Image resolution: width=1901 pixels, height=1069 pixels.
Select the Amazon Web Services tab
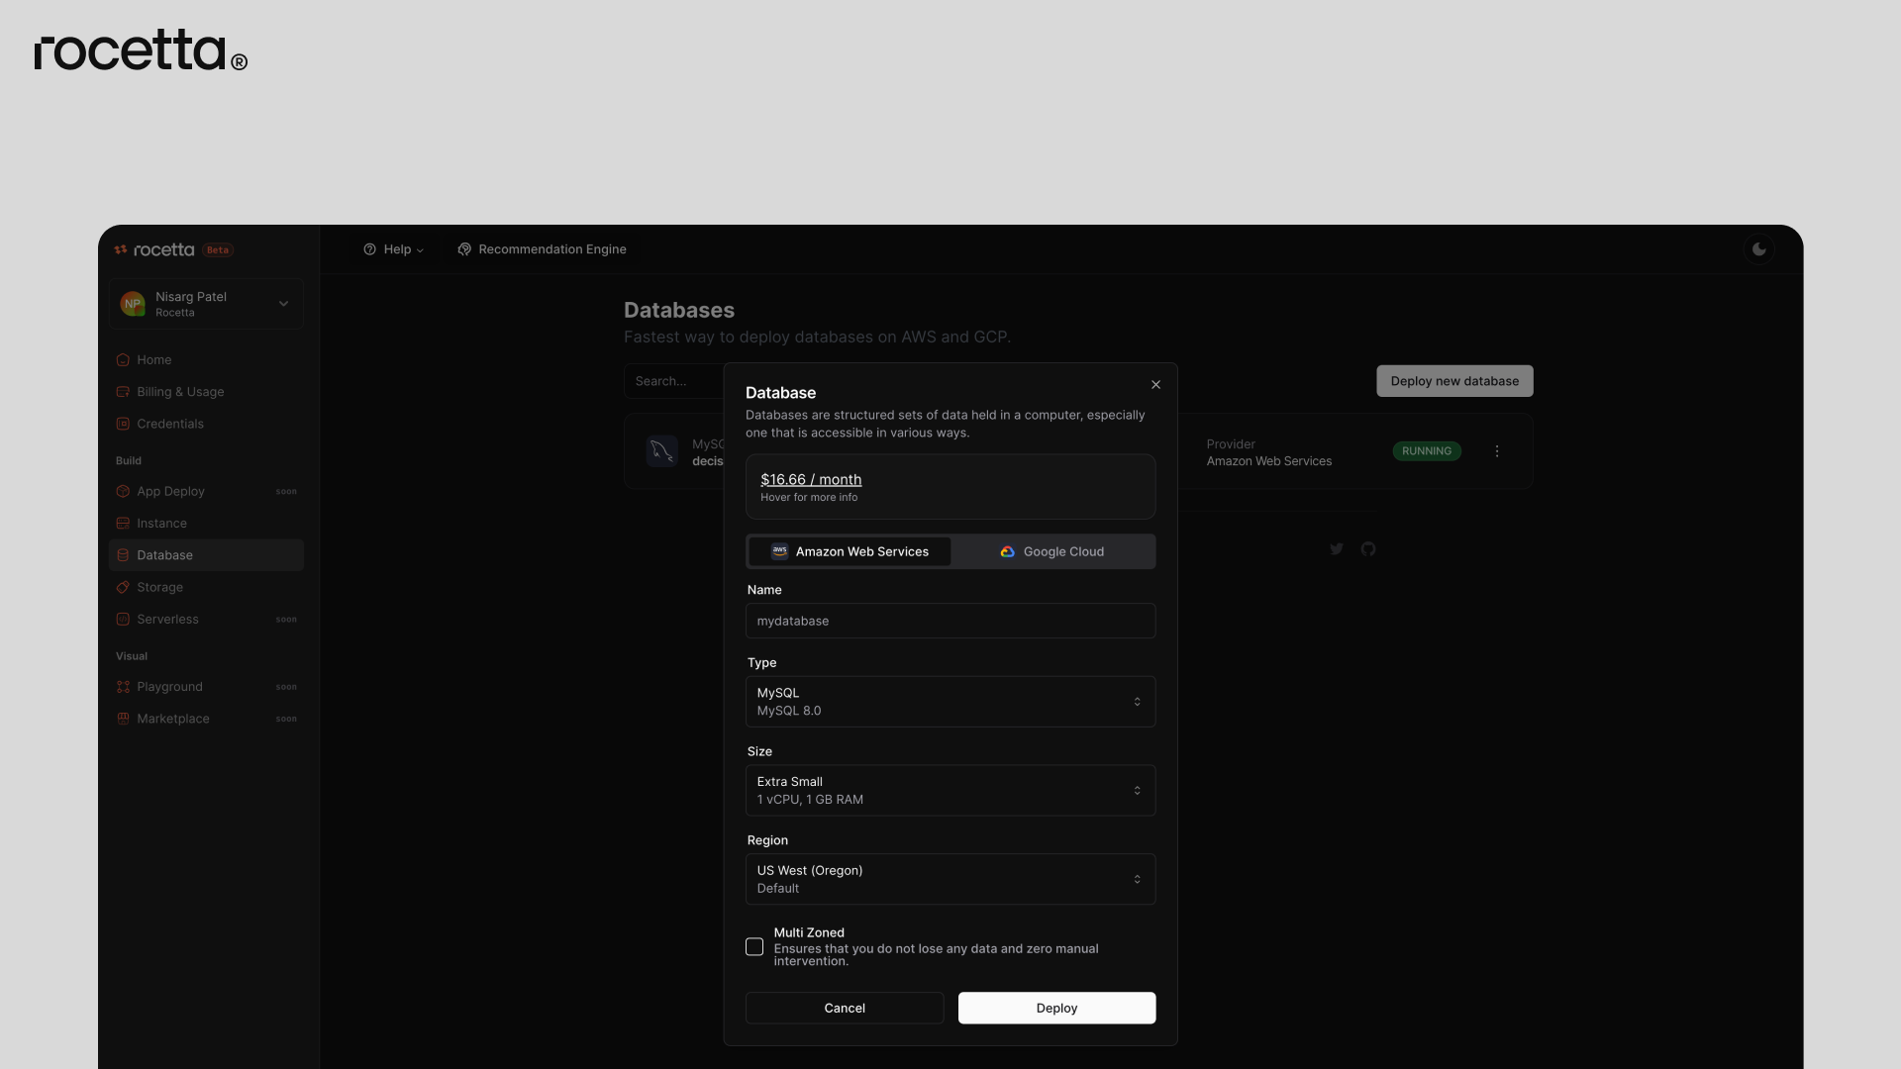[850, 552]
